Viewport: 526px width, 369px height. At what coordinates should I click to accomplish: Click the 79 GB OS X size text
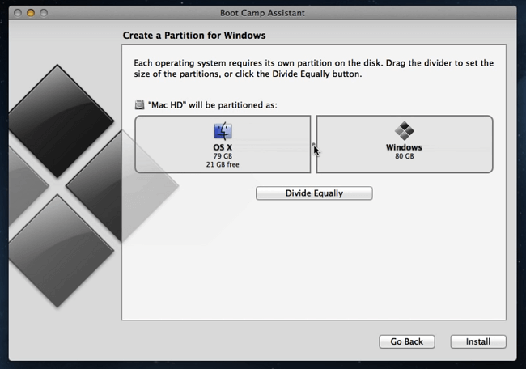[x=223, y=156]
